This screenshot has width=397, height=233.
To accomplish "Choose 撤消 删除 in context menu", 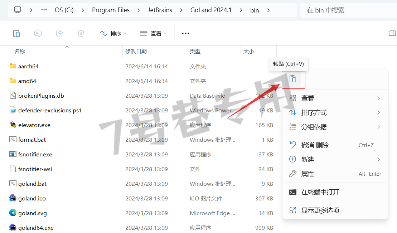I will pyautogui.click(x=335, y=145).
